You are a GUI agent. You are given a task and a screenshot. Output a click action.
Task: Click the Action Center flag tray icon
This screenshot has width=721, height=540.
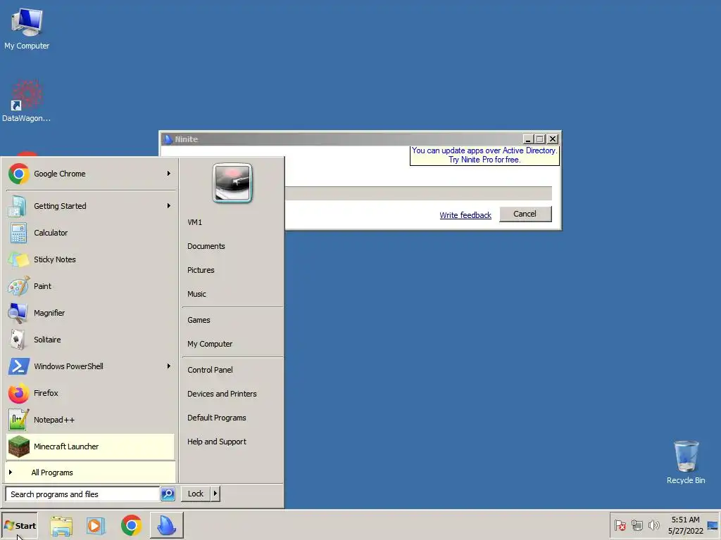pyautogui.click(x=620, y=525)
